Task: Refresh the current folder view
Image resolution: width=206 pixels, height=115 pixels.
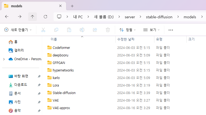Action: pos(45,17)
